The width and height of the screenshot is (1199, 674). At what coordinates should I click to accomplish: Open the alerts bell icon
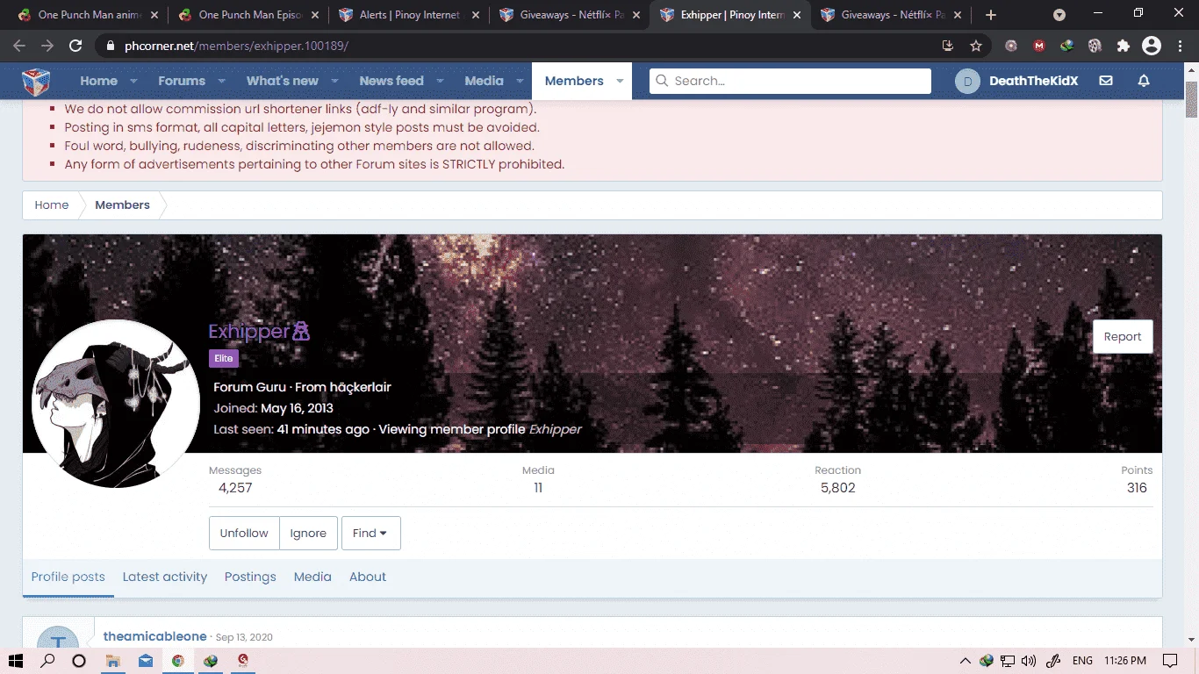[x=1144, y=81]
